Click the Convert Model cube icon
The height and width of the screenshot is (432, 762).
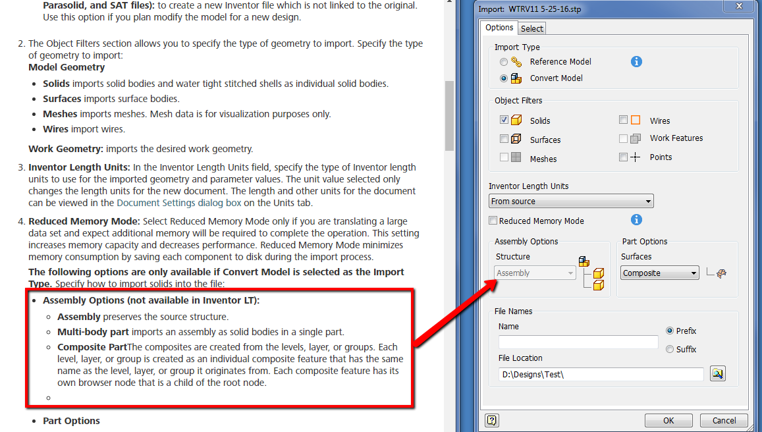pyautogui.click(x=515, y=78)
